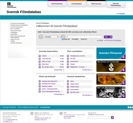The image size is (133, 123).
Task: Open Bild- och affischarkivet banner
Action: click(x=111, y=92)
